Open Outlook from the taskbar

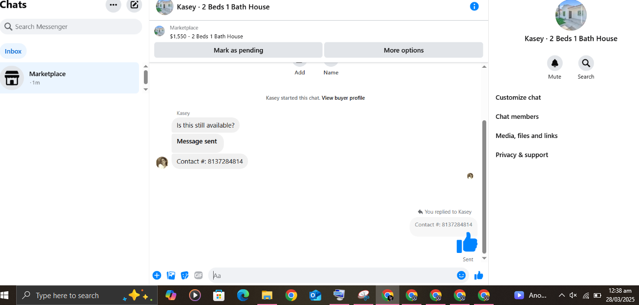315,295
